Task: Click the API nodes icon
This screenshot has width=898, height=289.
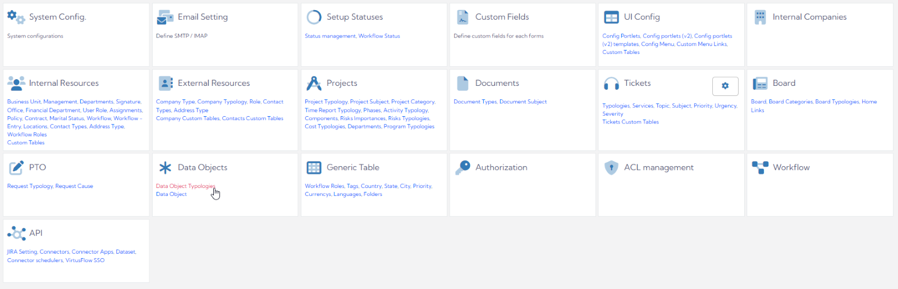Action: coord(16,233)
